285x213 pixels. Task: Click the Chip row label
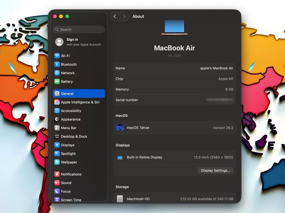click(x=119, y=79)
